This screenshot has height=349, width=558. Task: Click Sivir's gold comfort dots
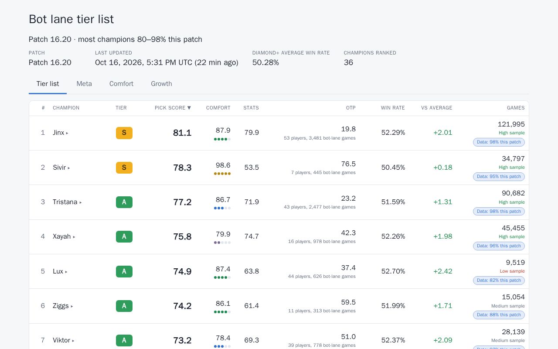(x=222, y=174)
